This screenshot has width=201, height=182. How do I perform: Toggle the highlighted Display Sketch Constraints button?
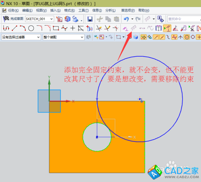(x=167, y=28)
